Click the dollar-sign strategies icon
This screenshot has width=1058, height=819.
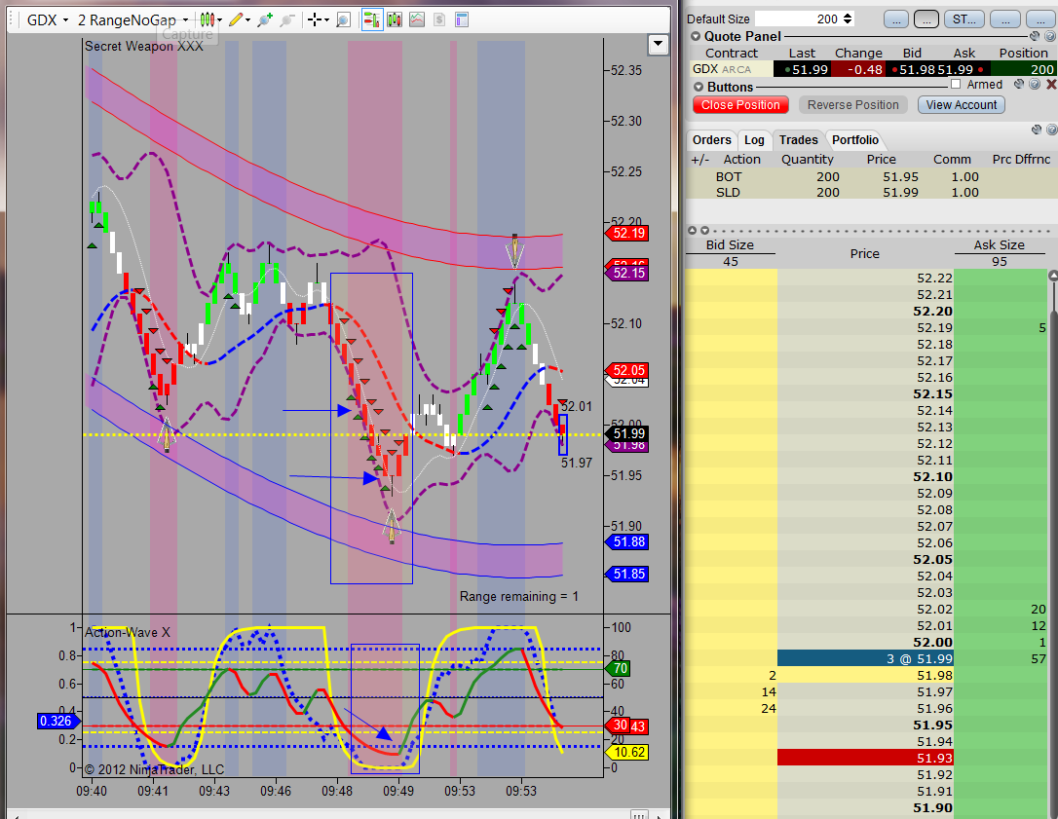click(x=439, y=19)
